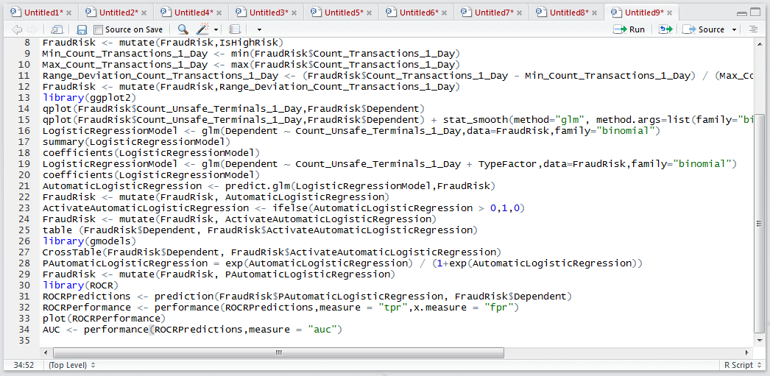Expand the code tools wand dropdown
This screenshot has height=376, width=770.
[x=216, y=29]
